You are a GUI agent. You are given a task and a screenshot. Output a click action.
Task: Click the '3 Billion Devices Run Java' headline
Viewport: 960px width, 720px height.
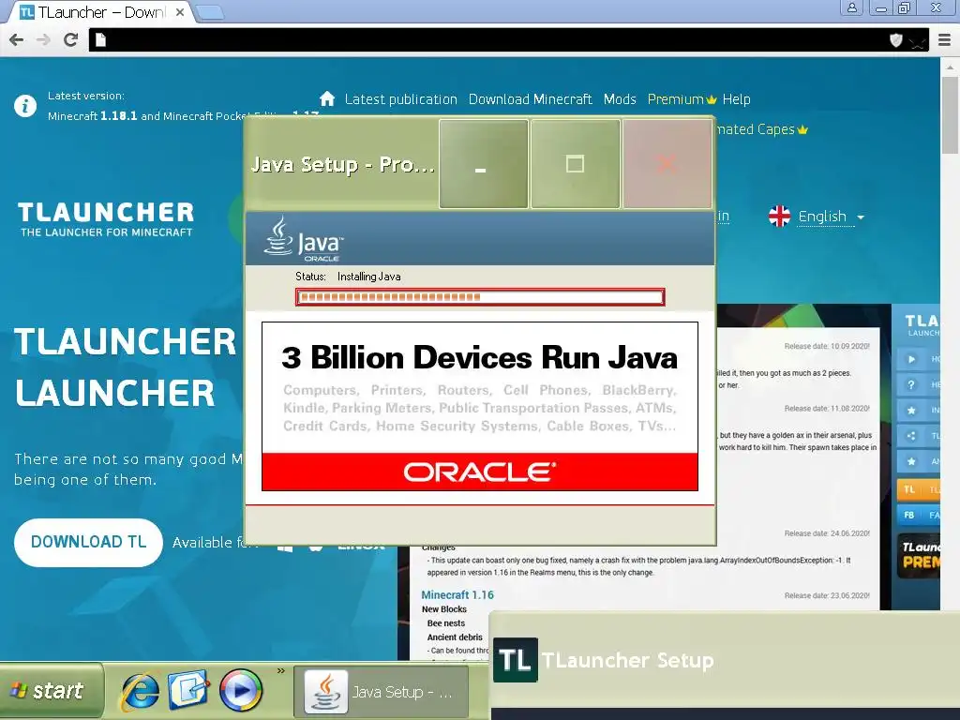pyautogui.click(x=479, y=357)
